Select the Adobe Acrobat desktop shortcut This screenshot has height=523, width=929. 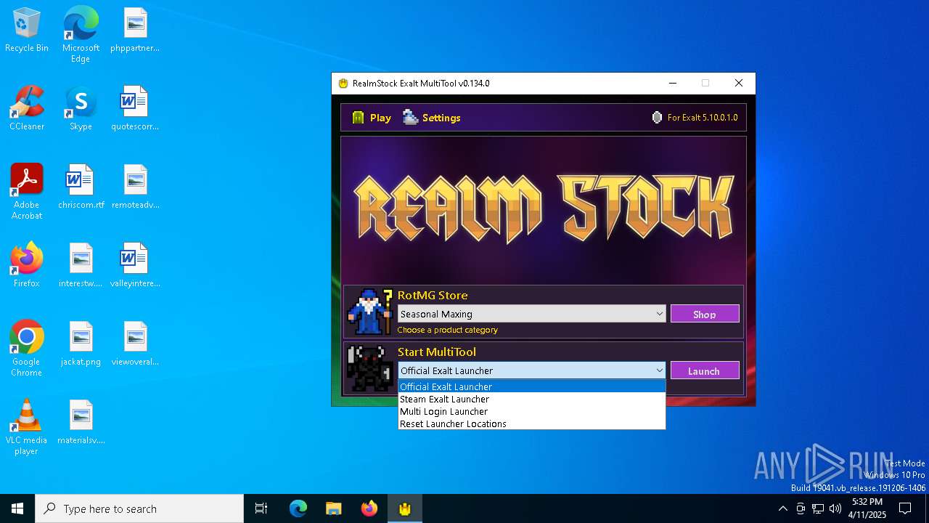[x=27, y=191]
